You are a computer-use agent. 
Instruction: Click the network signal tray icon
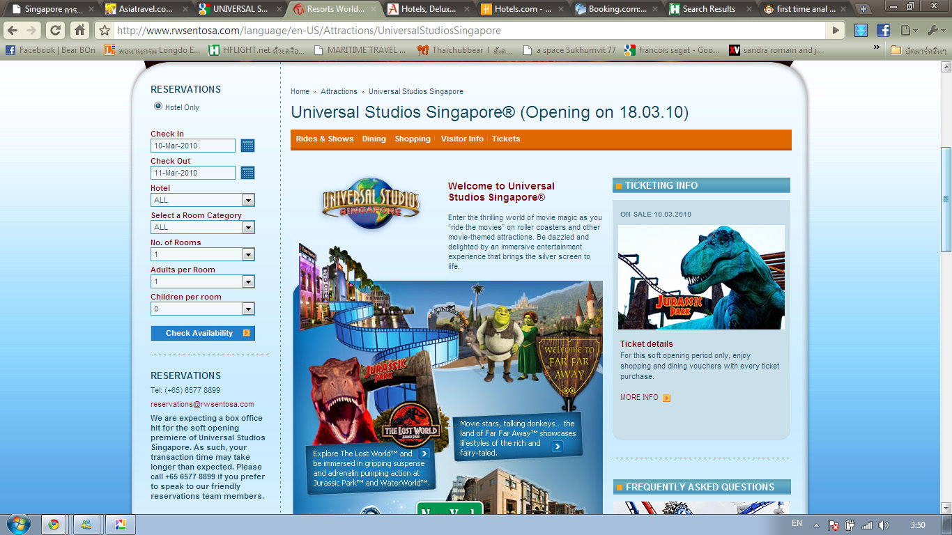click(867, 525)
